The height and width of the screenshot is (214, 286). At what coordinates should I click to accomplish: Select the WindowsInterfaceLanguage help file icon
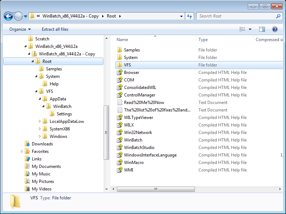coord(120,155)
